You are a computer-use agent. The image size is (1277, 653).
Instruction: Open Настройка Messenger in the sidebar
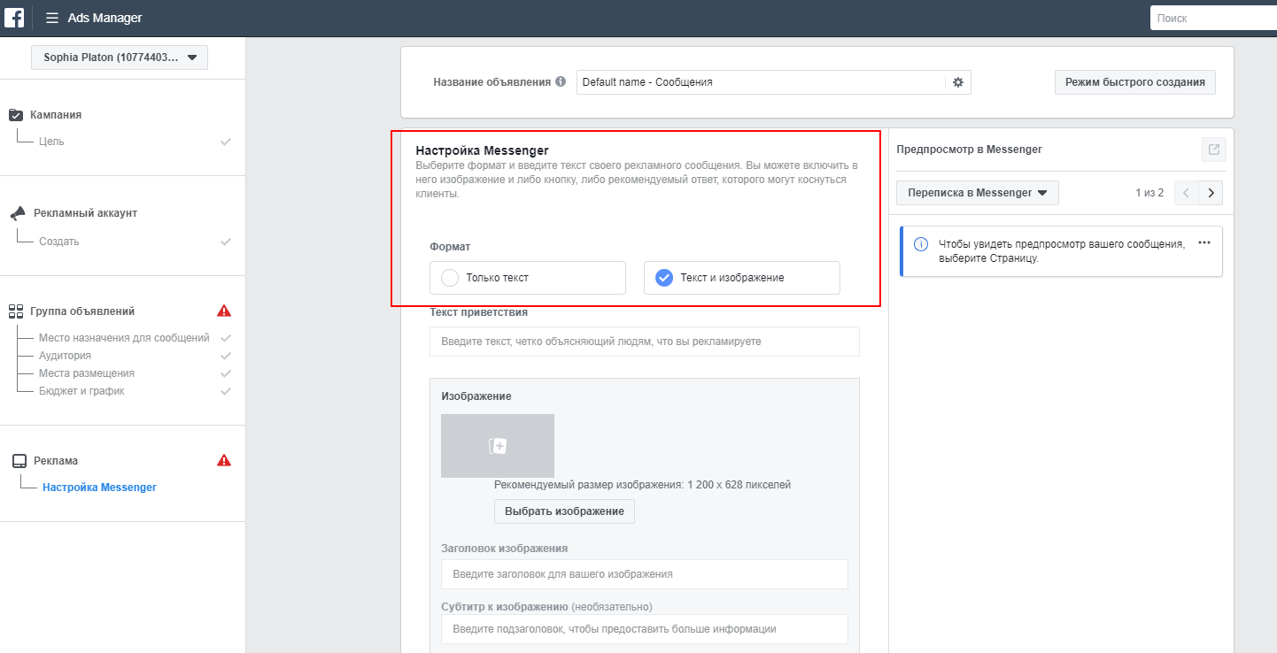99,488
